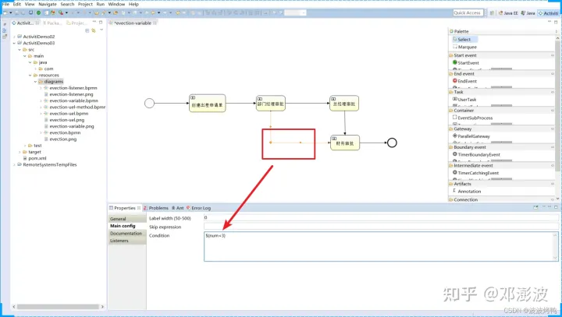The image size is (562, 317).
Task: Collapse the ActivitiDemo03 project tree
Action: [x=14, y=43]
